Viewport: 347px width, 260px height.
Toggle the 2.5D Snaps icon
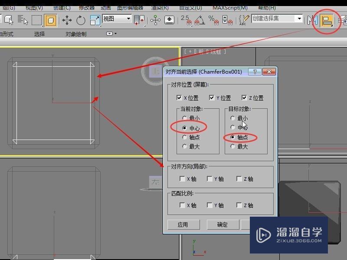pyautogui.click(x=186, y=20)
